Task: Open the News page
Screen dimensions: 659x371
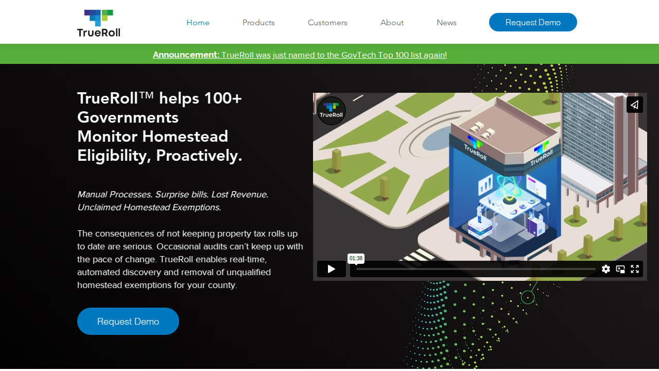Action: click(446, 23)
